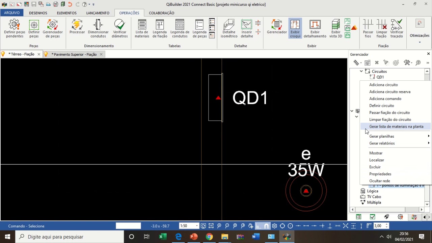
Task: Insert Legenda de condutos table
Action: (180, 28)
